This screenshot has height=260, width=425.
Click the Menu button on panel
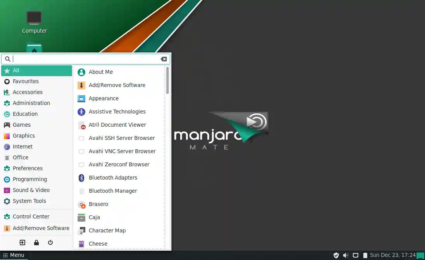(x=14, y=255)
